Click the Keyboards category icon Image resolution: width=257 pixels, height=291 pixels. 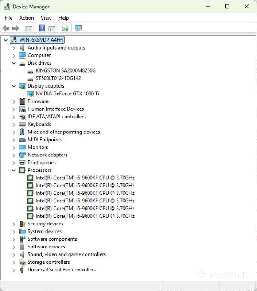(x=22, y=124)
